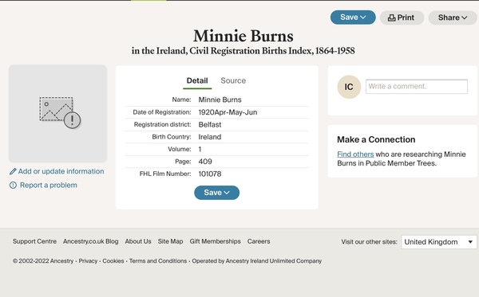Click the exclamation circle report icon

pos(13,186)
